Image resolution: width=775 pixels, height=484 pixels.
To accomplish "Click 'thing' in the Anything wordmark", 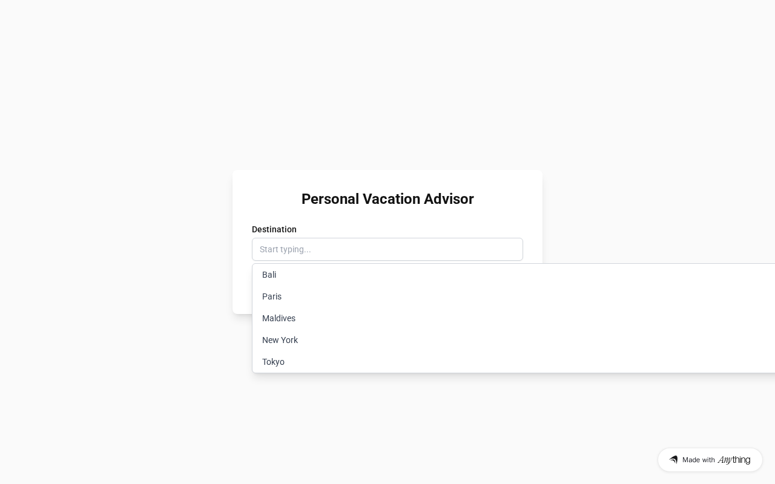I will click(742, 460).
